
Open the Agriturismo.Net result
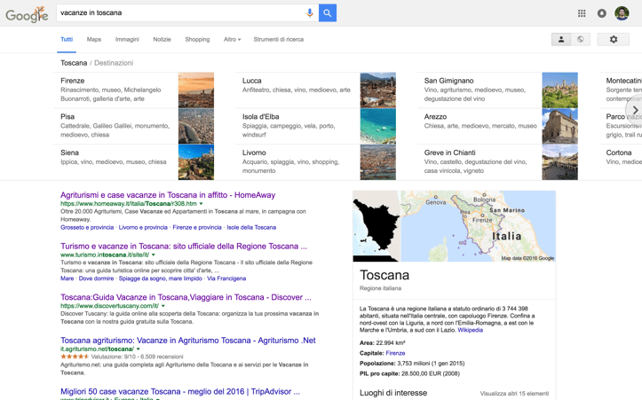click(188, 341)
